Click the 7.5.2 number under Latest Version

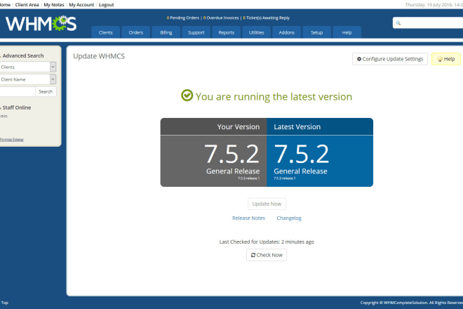302,154
